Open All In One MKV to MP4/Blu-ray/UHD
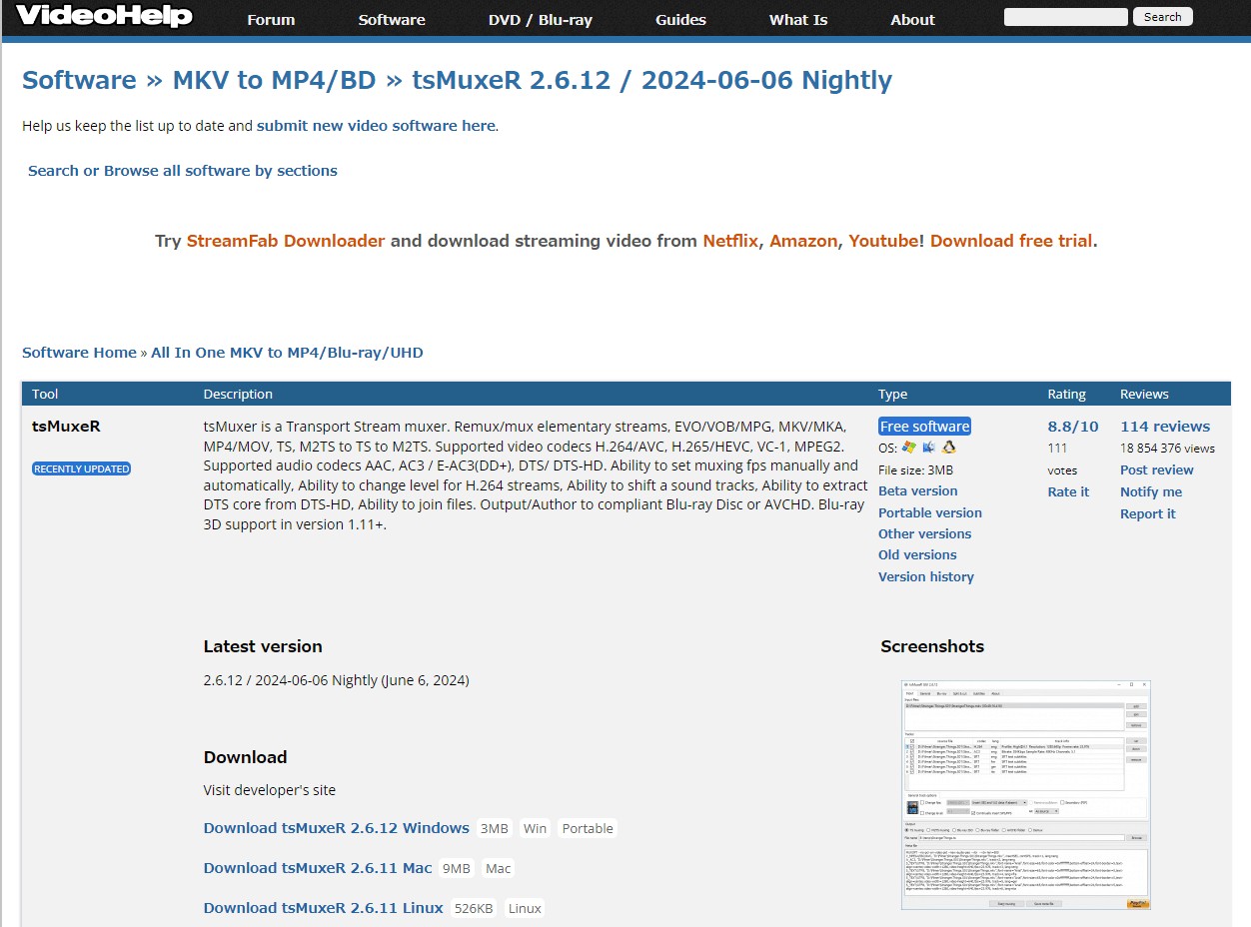Viewport: 1251px width, 927px height. tap(287, 353)
